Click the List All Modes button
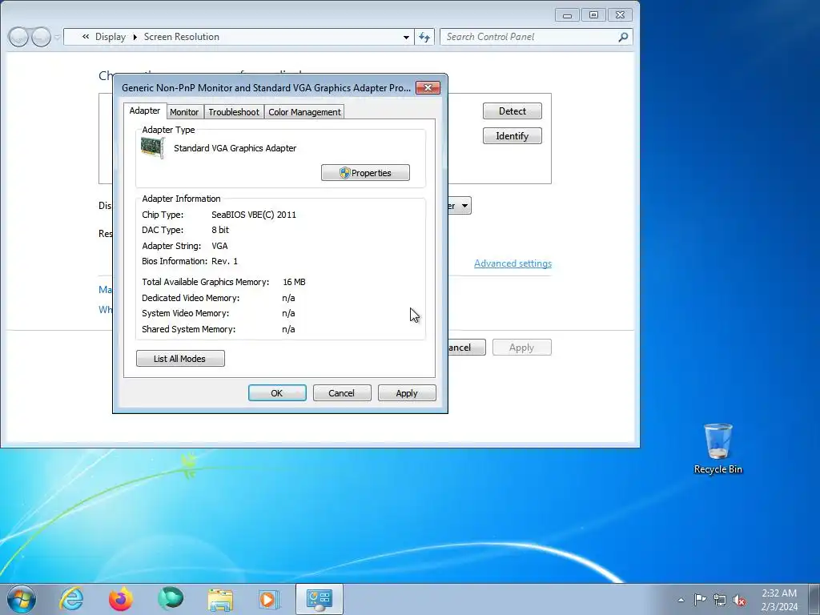820x615 pixels. click(x=180, y=358)
